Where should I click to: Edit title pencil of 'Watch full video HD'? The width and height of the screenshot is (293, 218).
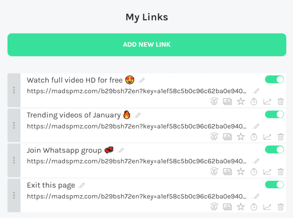(142, 80)
